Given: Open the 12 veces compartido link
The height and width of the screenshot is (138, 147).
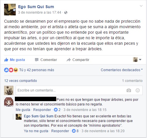Looking at the screenshot, I should click(x=21, y=81).
